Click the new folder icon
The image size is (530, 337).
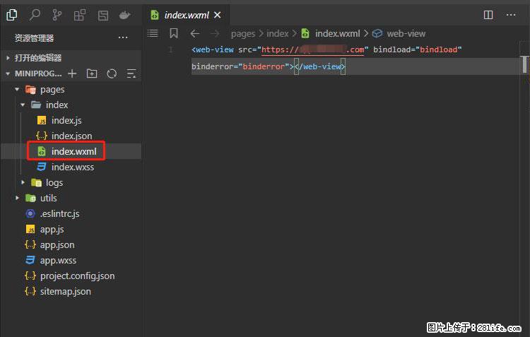(x=92, y=73)
